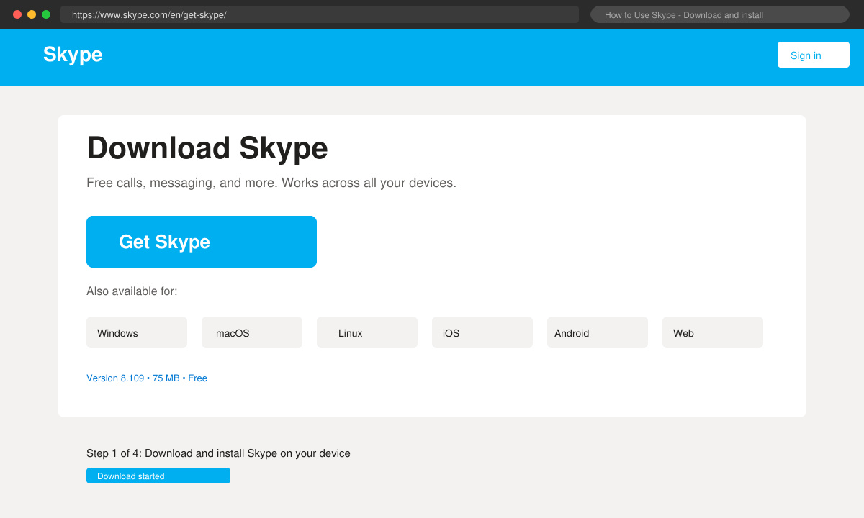Click the 'Free calls, messaging, and more' subtitle

[x=271, y=183]
